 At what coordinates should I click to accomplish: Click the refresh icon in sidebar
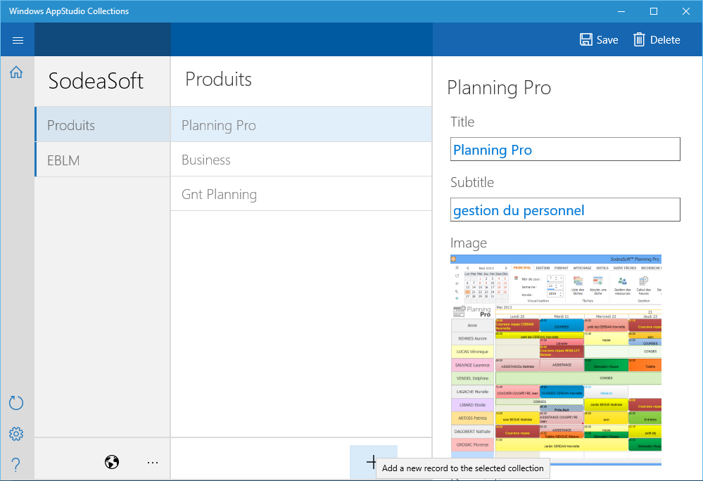click(x=16, y=403)
